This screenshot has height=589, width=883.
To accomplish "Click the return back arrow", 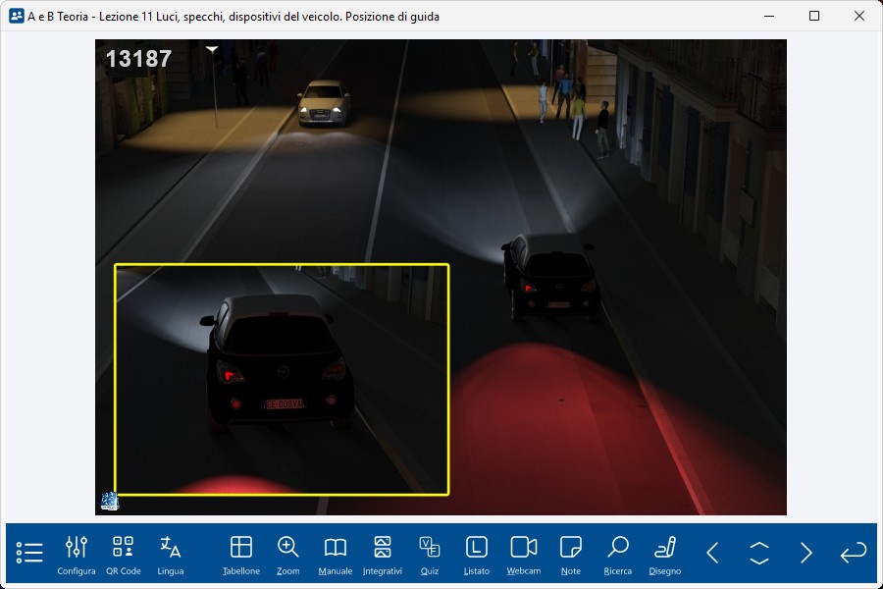I will (854, 553).
